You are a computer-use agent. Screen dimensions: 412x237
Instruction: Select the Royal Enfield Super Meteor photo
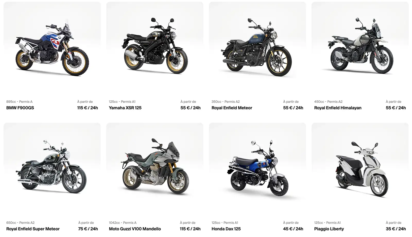pyautogui.click(x=52, y=169)
